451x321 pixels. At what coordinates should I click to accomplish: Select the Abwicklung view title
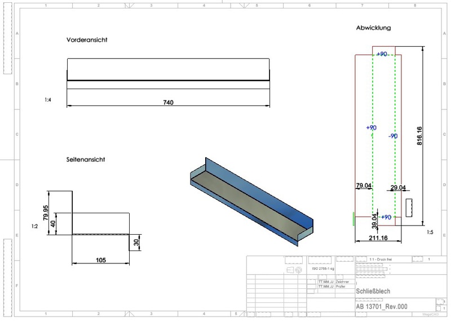(x=373, y=28)
